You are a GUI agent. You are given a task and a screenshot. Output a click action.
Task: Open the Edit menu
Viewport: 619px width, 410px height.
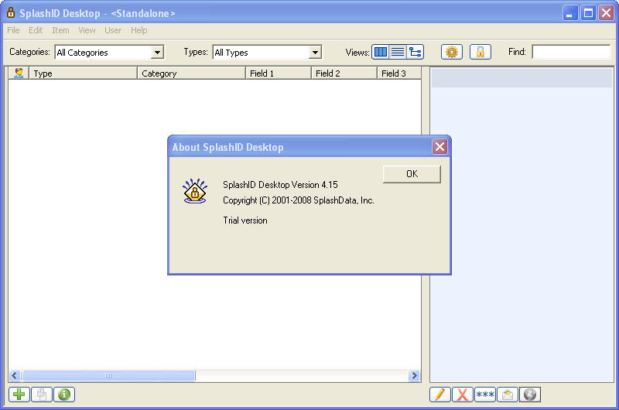(x=36, y=30)
